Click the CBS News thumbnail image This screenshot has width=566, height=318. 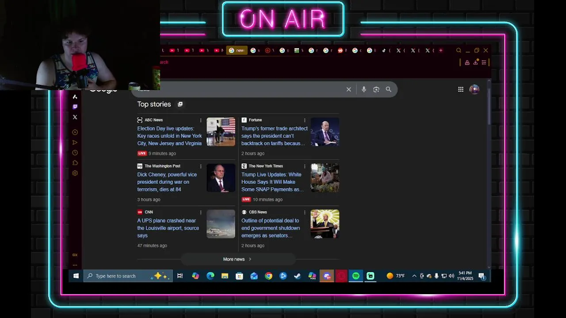(x=325, y=224)
